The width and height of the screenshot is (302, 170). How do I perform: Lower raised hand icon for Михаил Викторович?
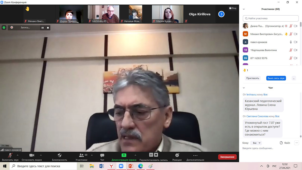pos(286,34)
